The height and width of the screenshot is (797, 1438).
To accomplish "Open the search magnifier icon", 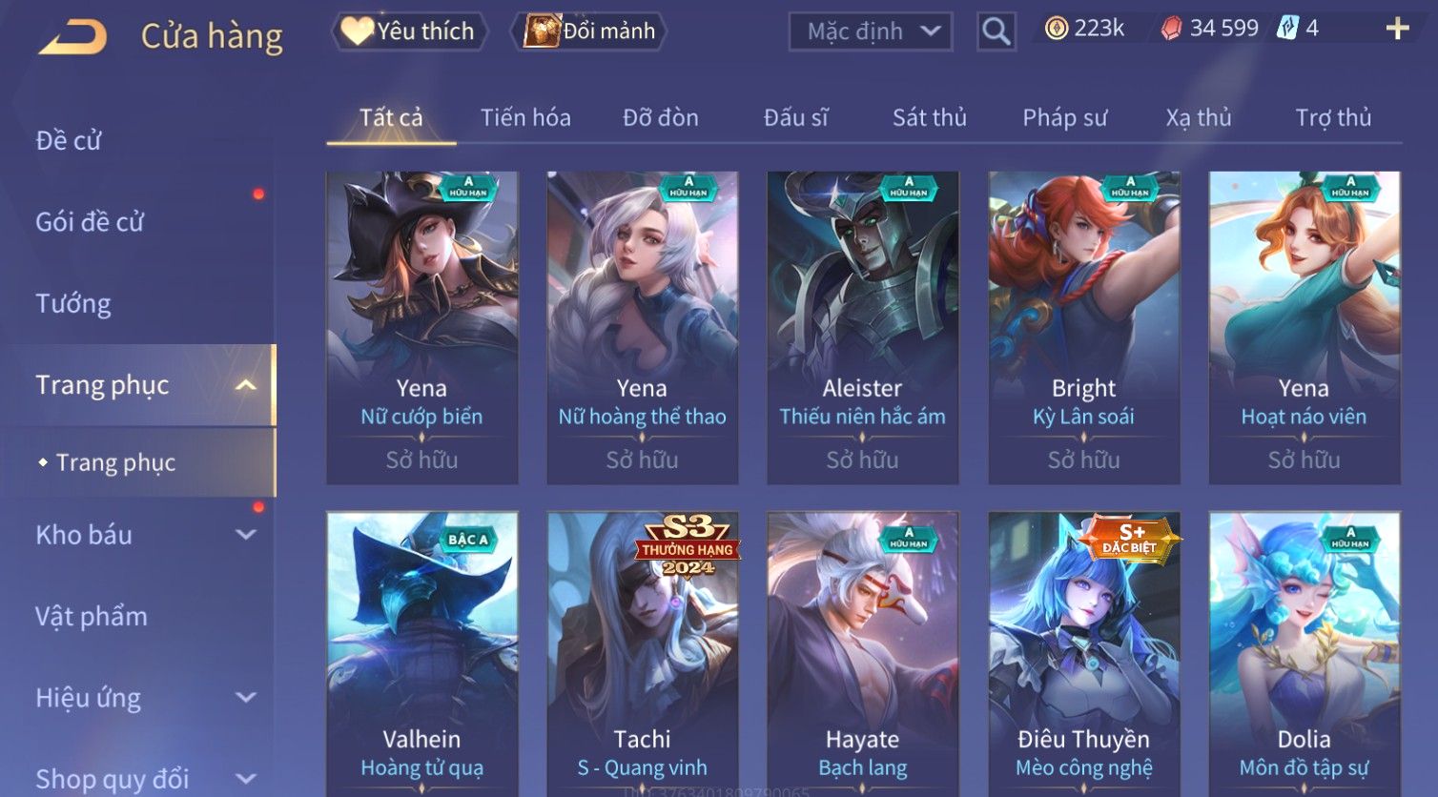I will pos(996,31).
